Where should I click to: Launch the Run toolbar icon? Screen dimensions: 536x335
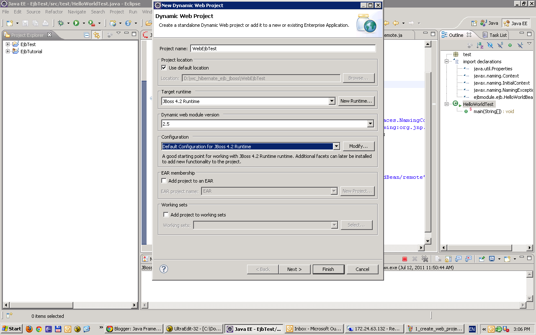(75, 23)
